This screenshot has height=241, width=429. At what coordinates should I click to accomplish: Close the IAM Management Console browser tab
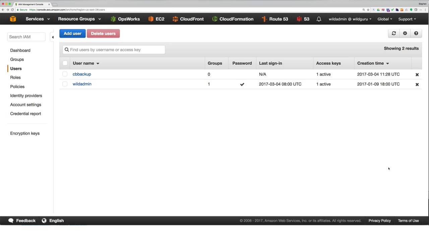[49, 4]
